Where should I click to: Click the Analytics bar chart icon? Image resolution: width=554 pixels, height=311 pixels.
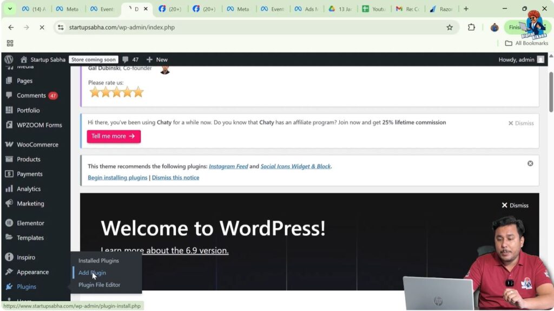[x=9, y=188]
